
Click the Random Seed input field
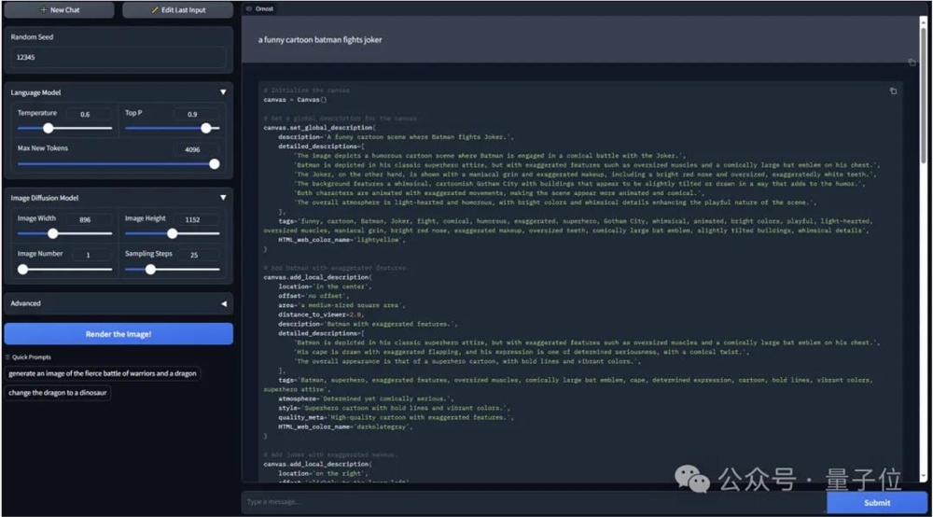(x=118, y=57)
